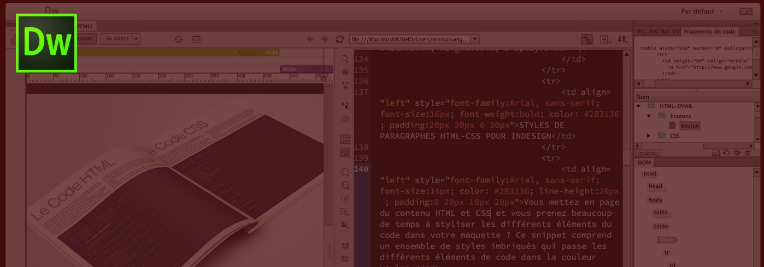This screenshot has height=267, width=764.
Task: Select the DOM panel tab
Action: coord(644,162)
